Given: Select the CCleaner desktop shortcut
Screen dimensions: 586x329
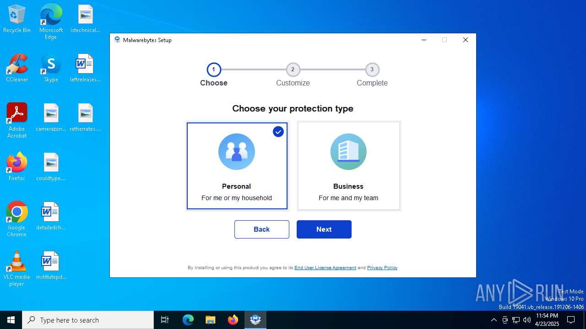Looking at the screenshot, I should (x=17, y=69).
